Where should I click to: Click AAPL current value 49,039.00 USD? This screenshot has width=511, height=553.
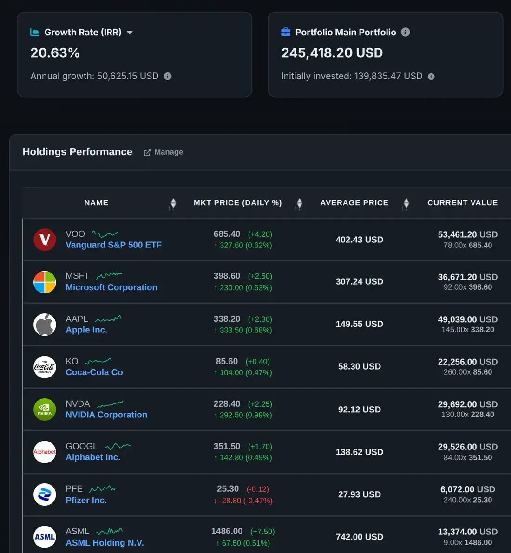pyautogui.click(x=468, y=319)
